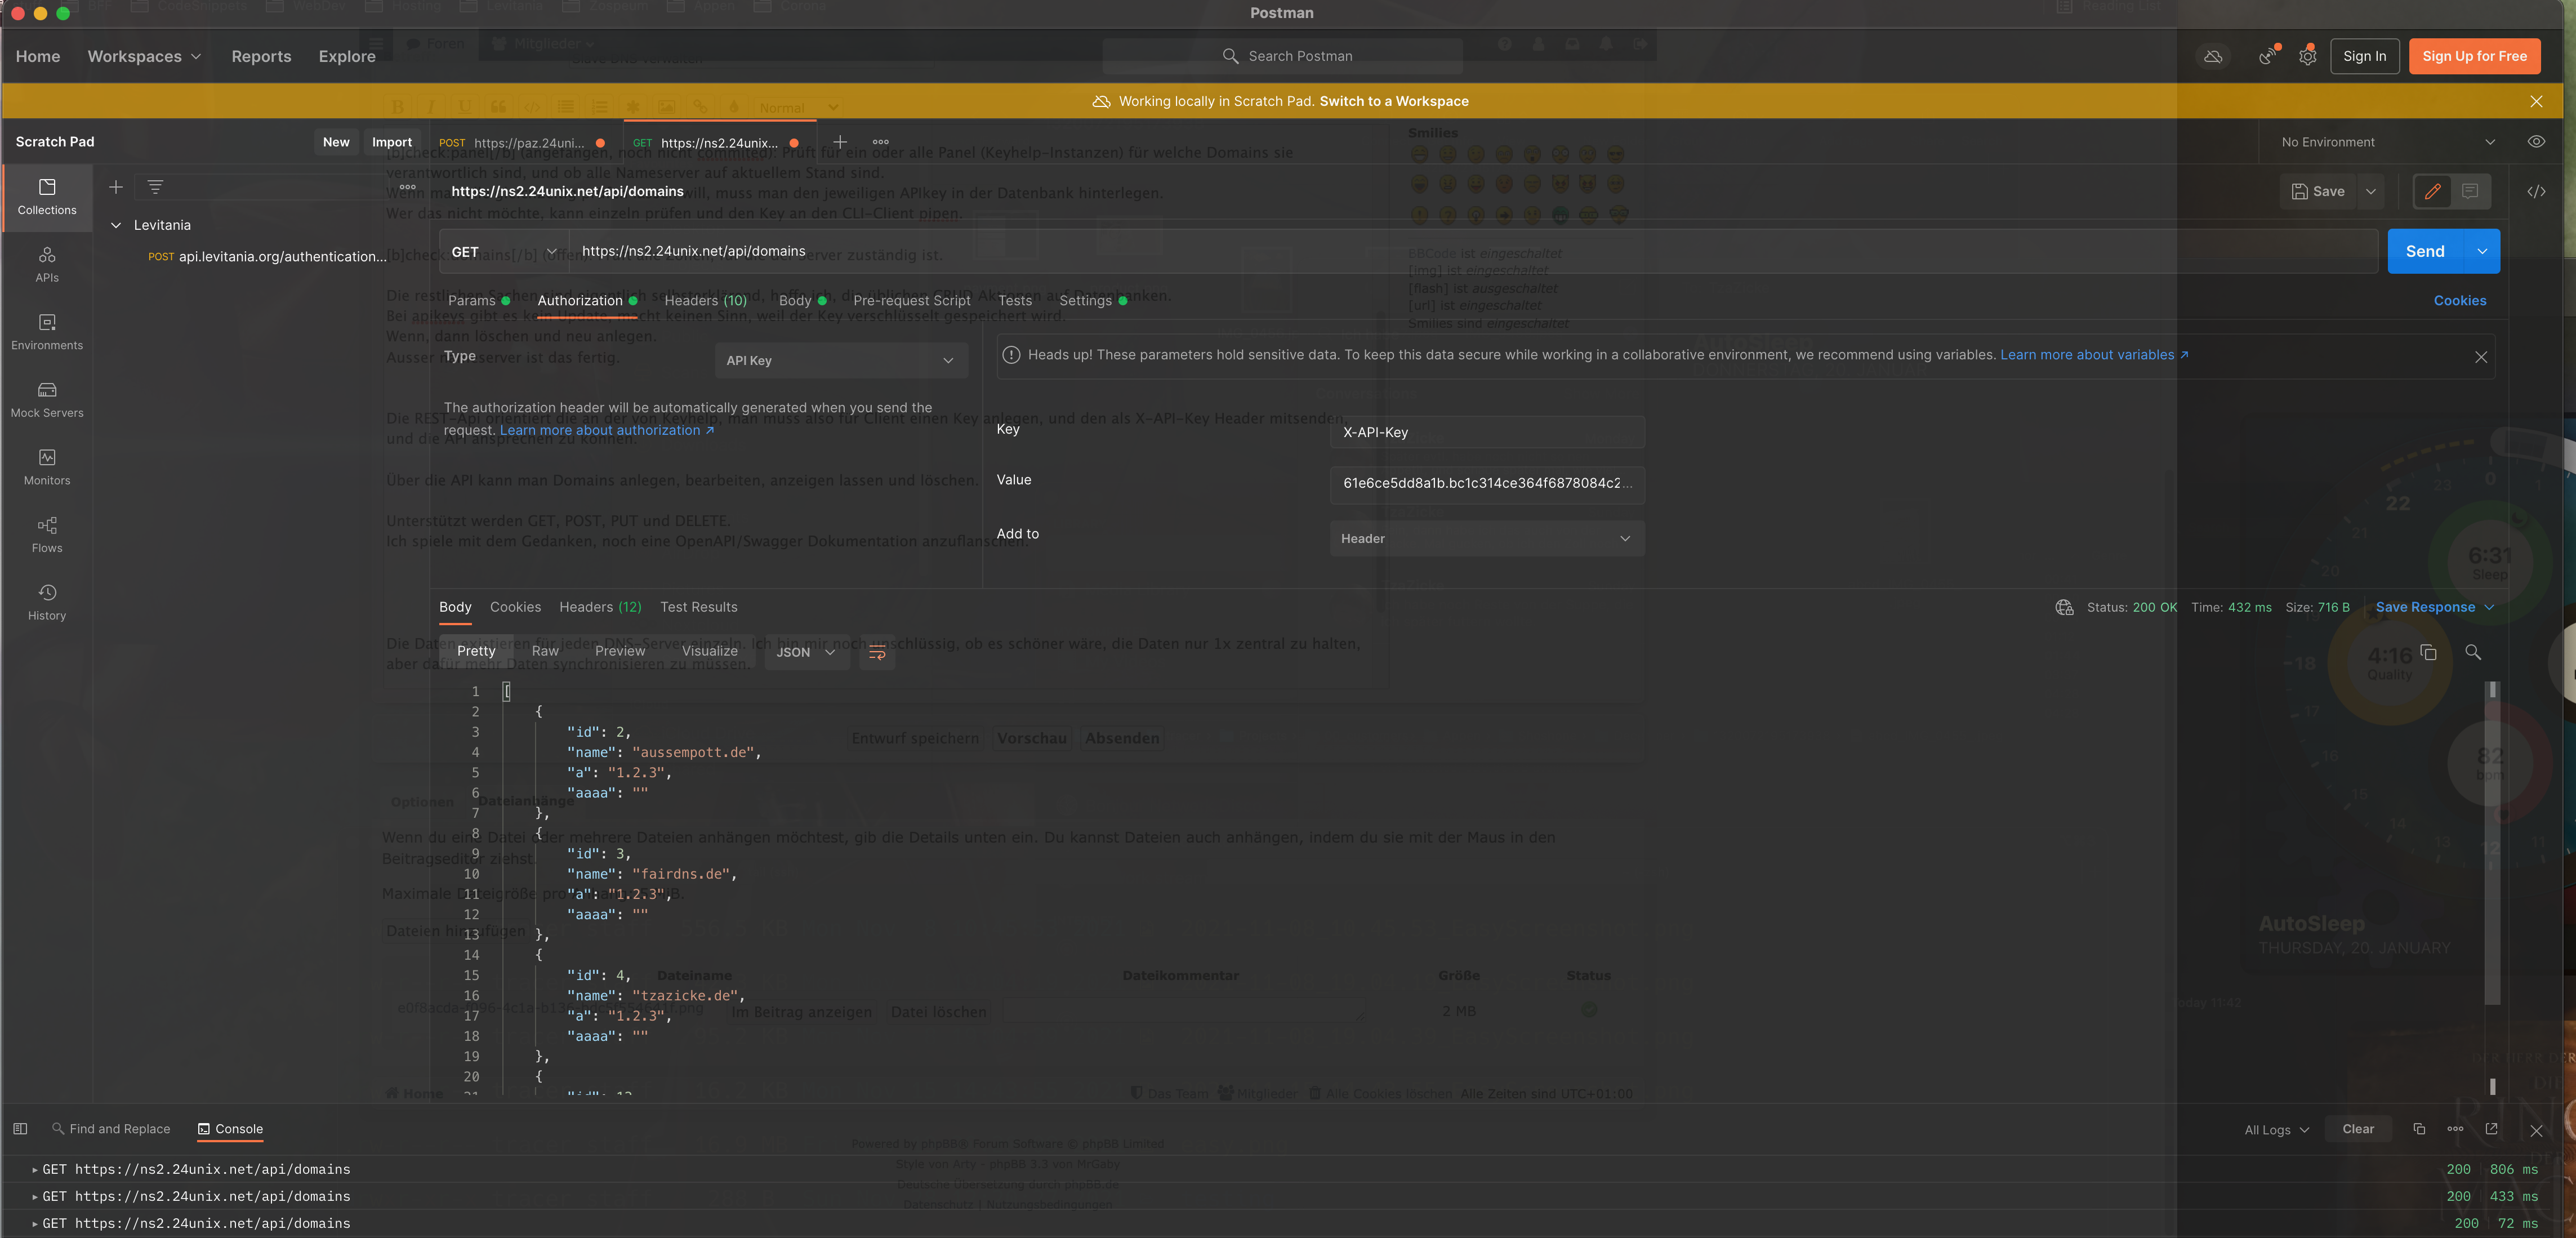Open History in the sidebar
Screen dimensions: 2576x1238
[x=47, y=602]
